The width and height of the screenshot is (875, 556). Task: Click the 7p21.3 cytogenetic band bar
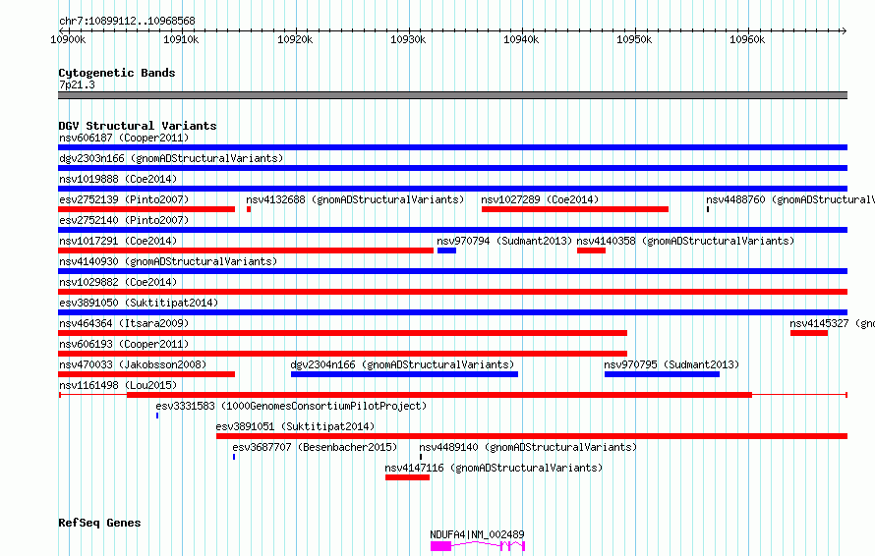(x=452, y=95)
